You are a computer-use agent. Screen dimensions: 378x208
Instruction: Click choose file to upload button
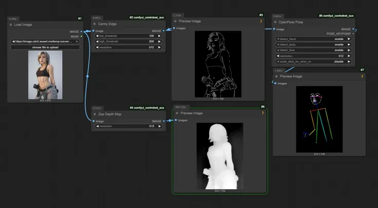pos(45,47)
